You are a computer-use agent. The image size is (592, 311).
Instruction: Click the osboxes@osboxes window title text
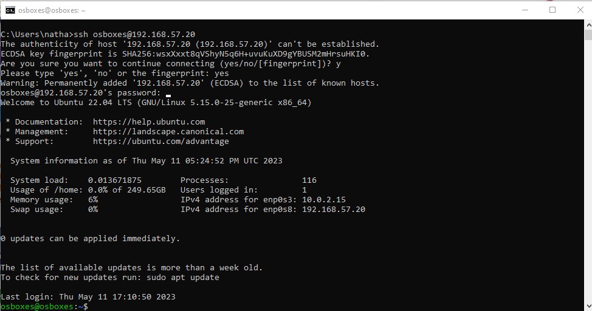pyautogui.click(x=52, y=10)
